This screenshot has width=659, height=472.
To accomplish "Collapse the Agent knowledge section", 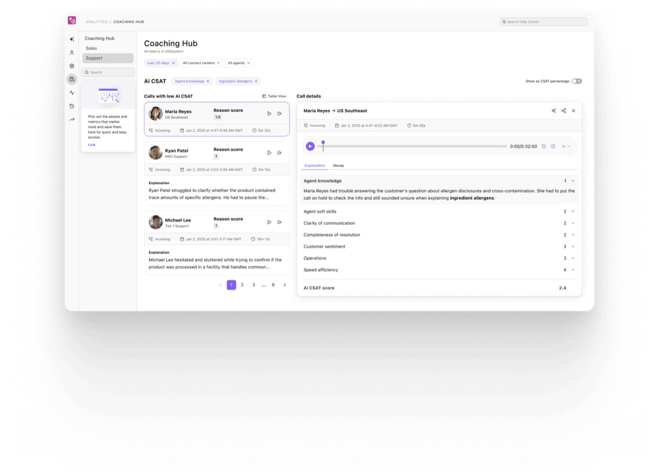I will pyautogui.click(x=573, y=181).
